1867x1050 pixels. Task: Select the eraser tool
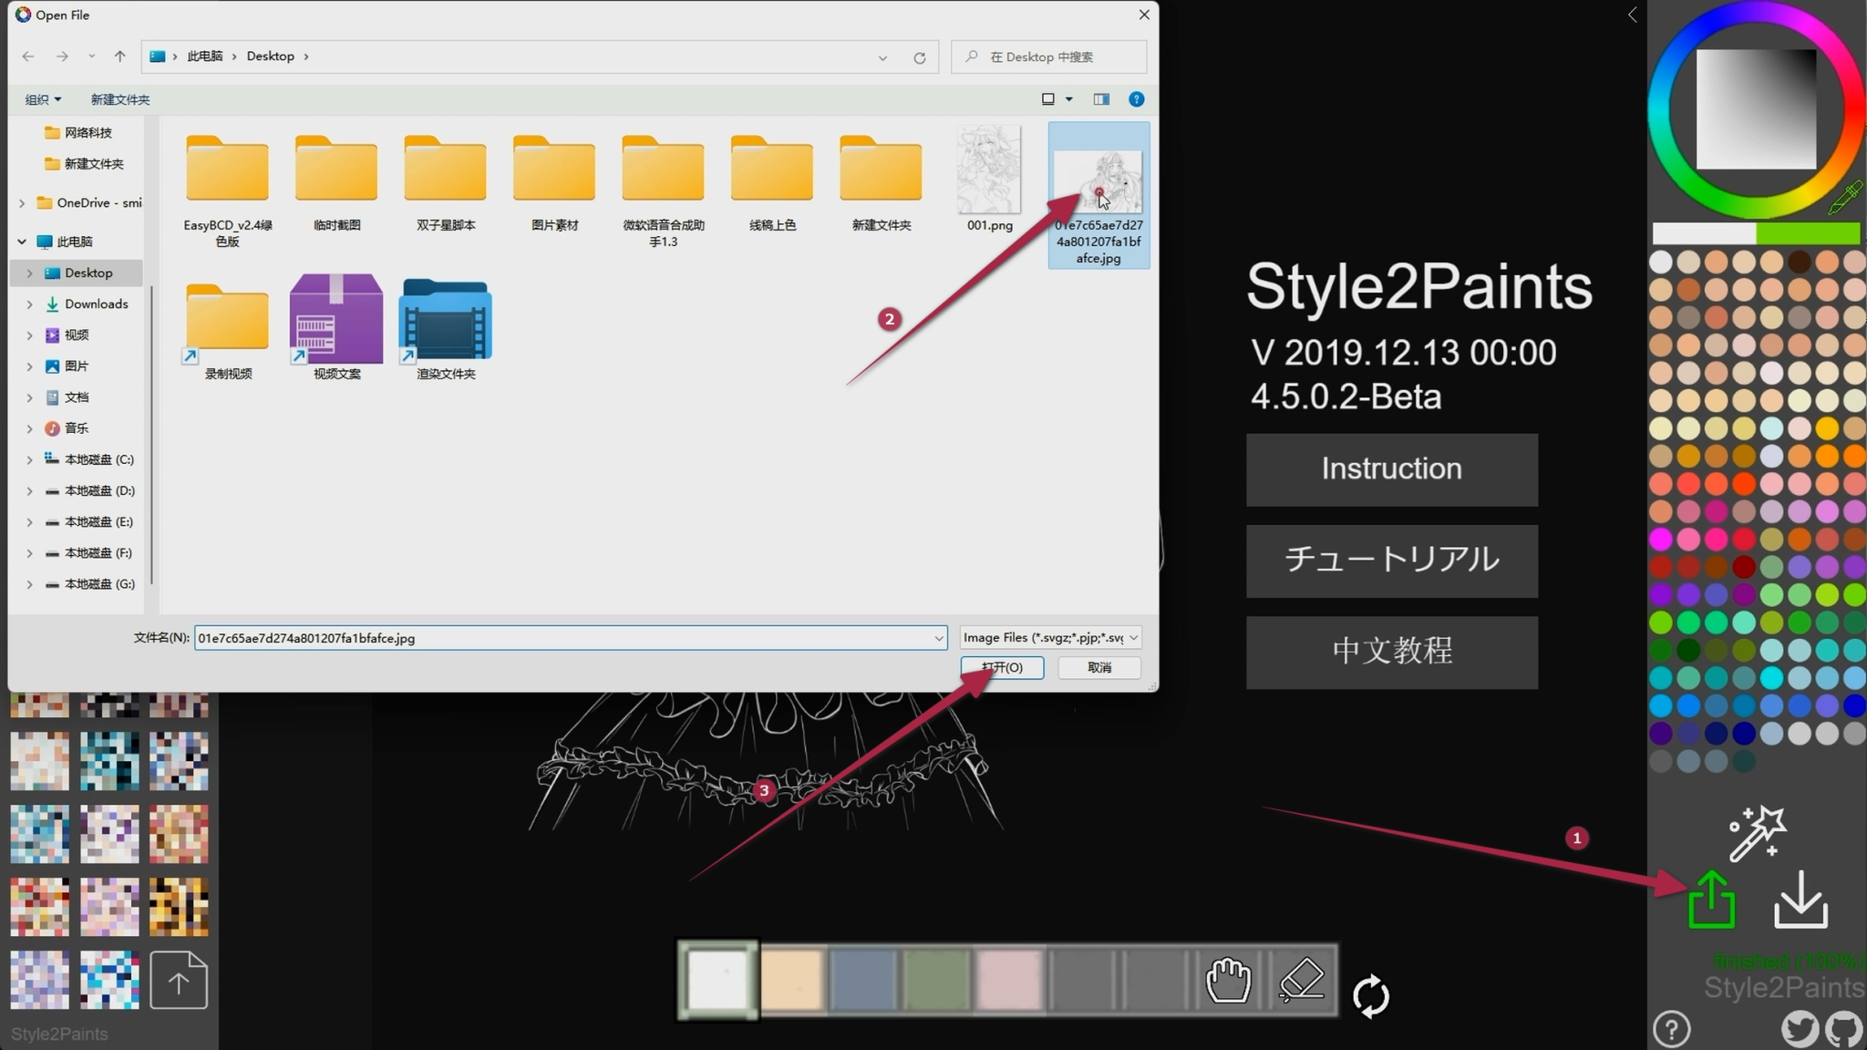click(x=1301, y=981)
